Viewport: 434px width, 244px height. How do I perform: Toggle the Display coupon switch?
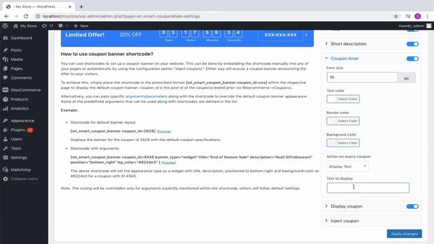pos(412,206)
